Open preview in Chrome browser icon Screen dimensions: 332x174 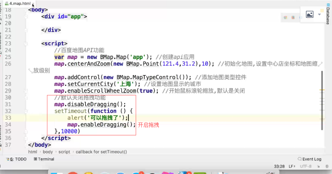click(286, 17)
